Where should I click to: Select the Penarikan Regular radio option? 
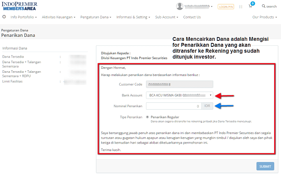[x=147, y=117]
